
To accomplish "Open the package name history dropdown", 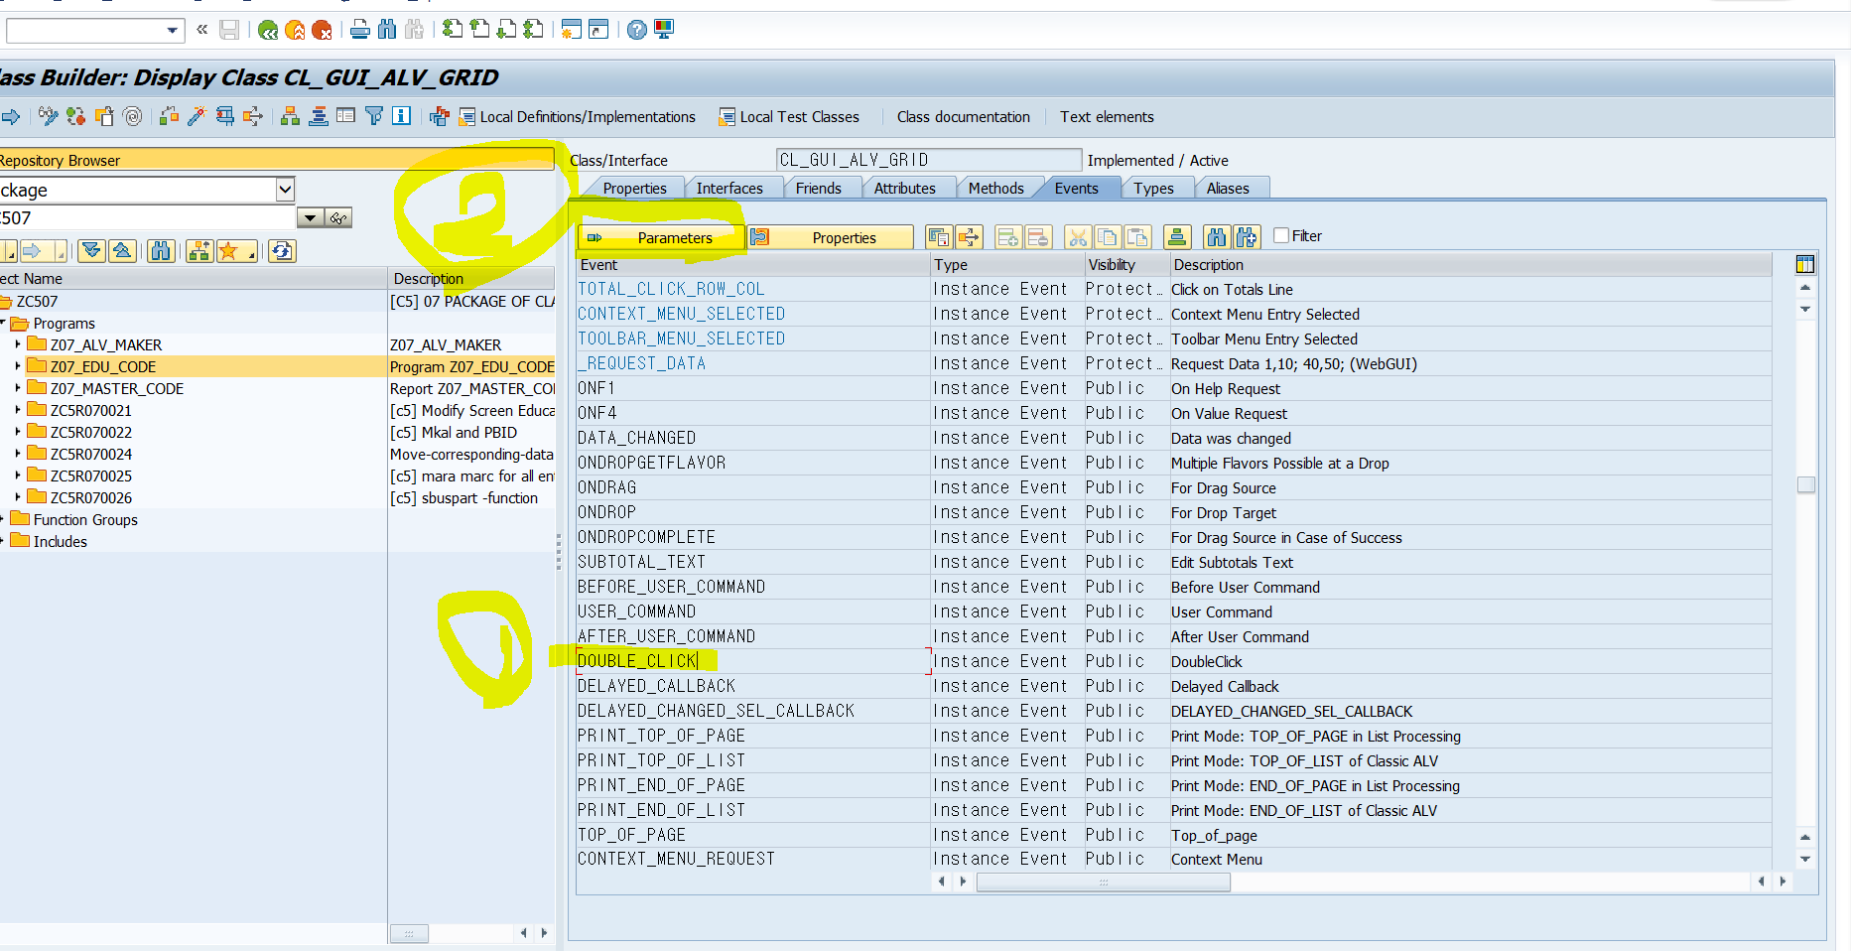I will [x=311, y=218].
